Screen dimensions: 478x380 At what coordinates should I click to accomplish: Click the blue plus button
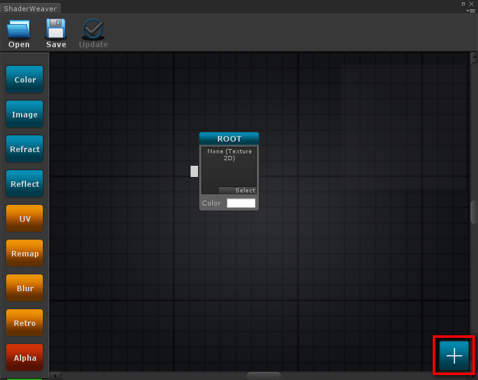coord(454,356)
